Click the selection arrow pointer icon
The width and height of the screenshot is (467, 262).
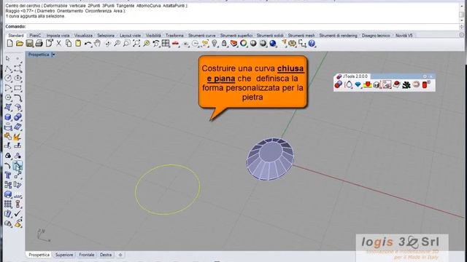(8, 59)
